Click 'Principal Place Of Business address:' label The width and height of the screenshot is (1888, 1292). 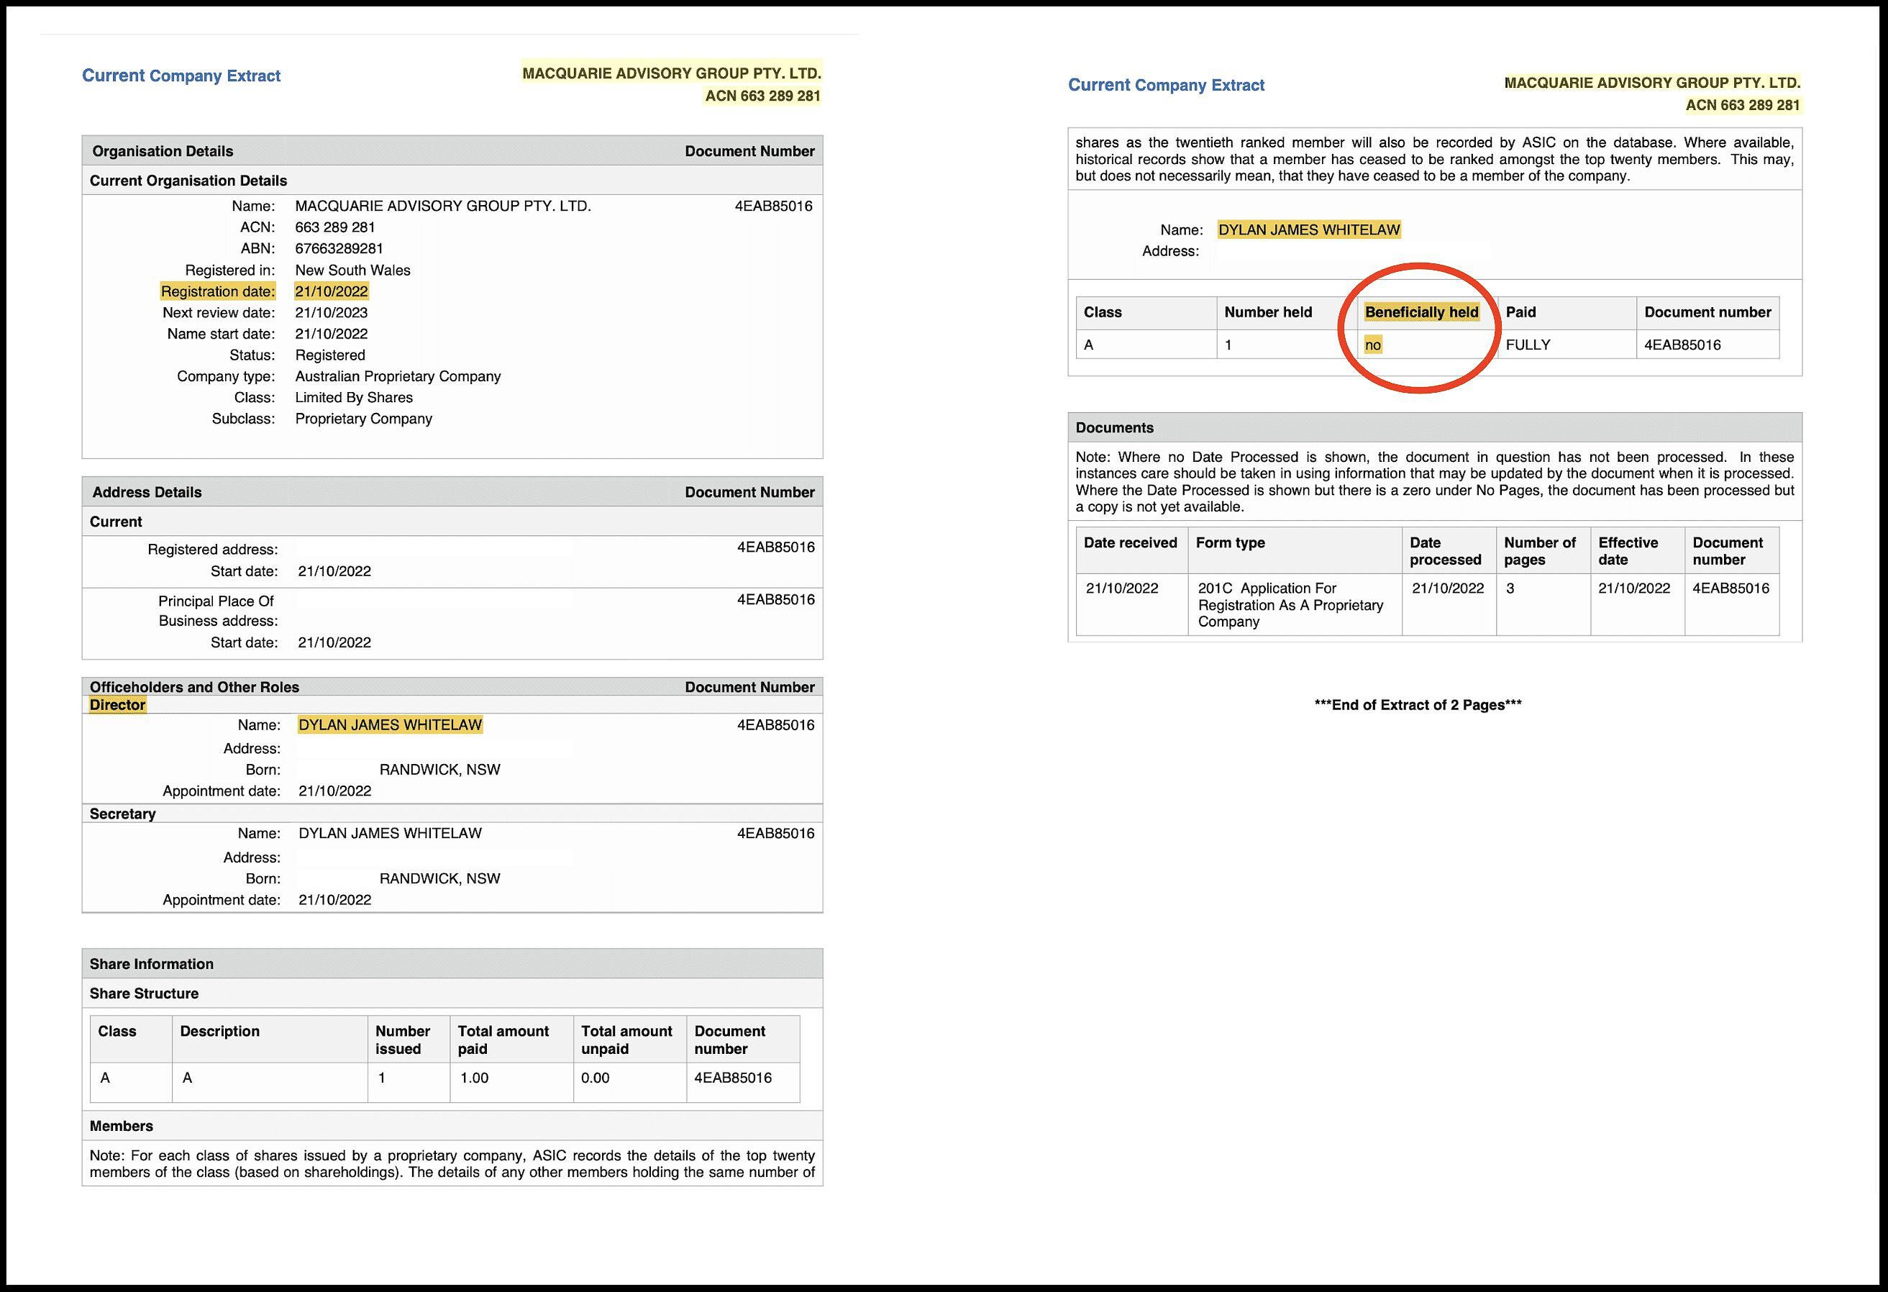[218, 611]
